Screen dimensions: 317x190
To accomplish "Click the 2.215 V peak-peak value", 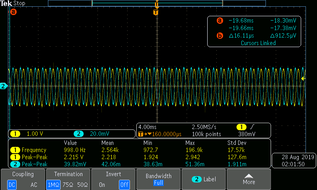I will (74, 157).
